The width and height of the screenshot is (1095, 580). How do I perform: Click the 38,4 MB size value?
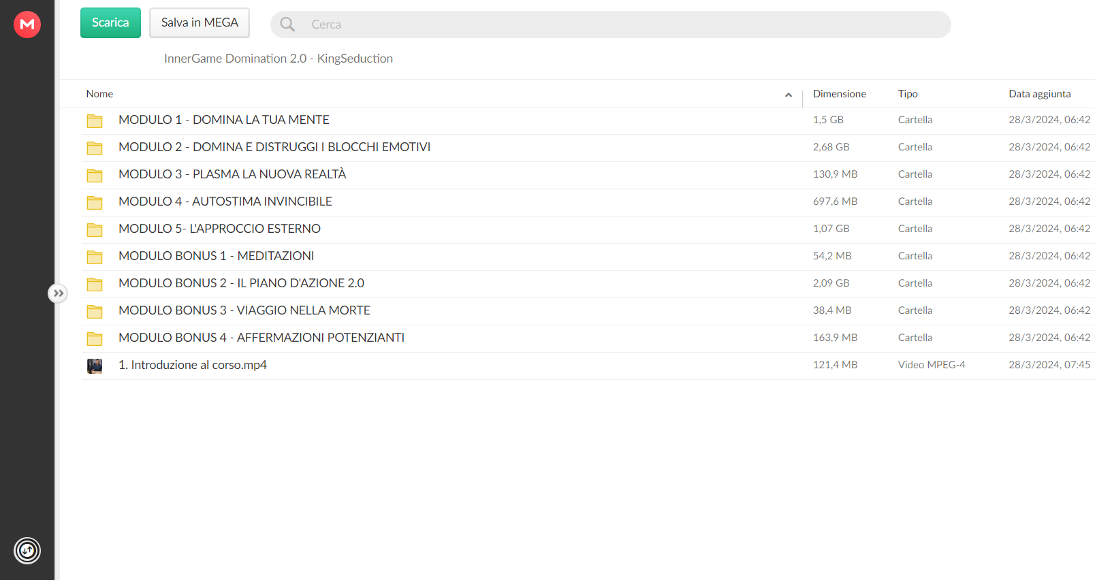click(832, 310)
